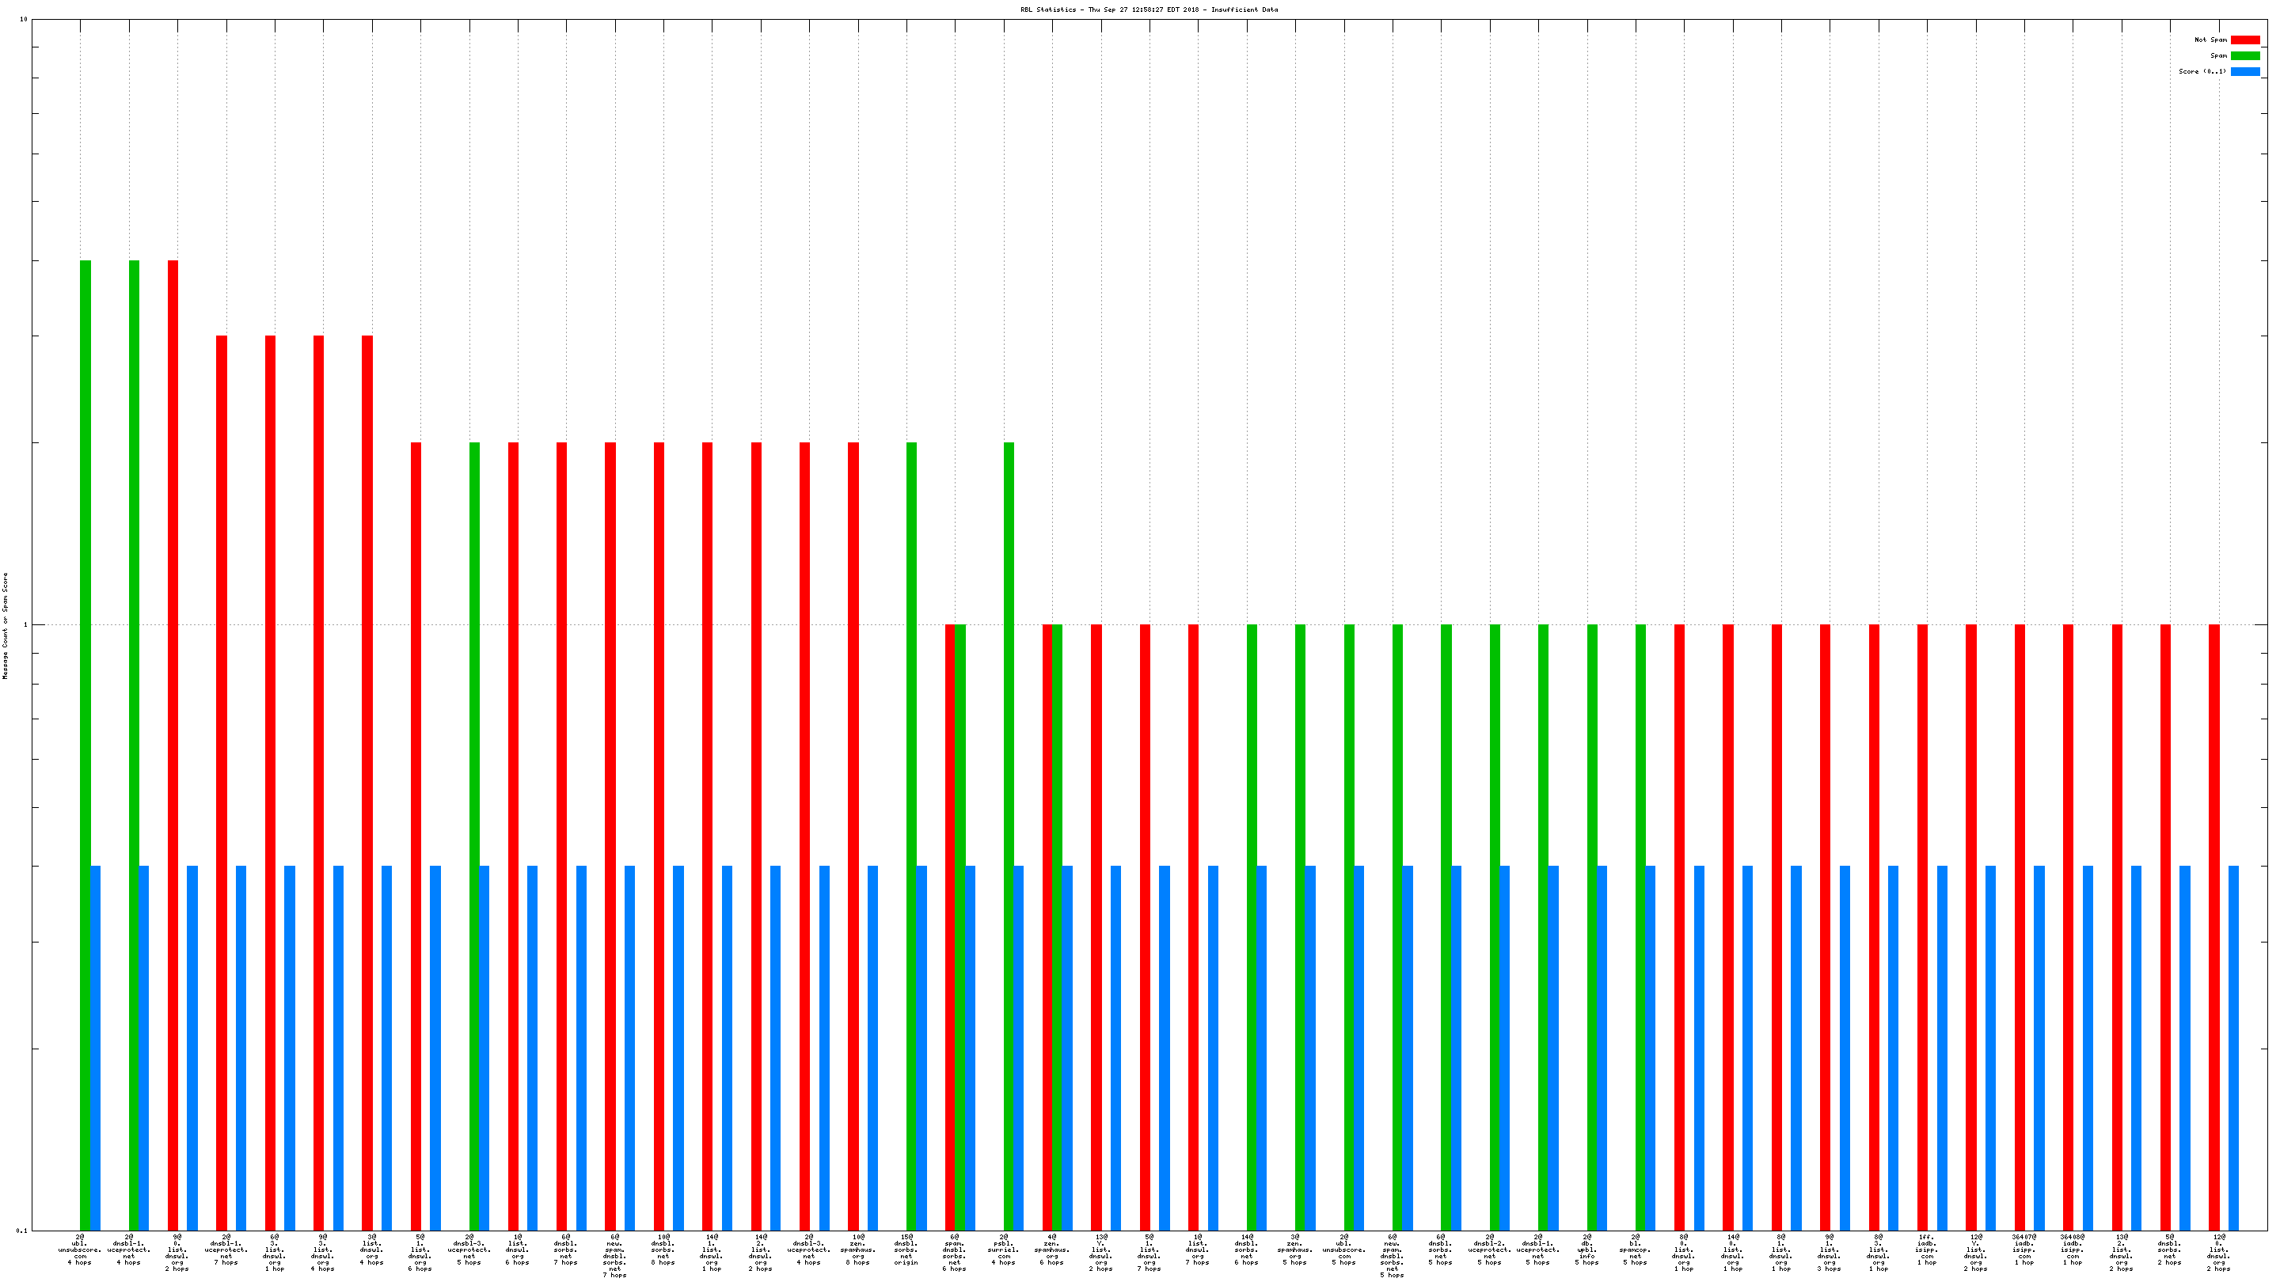Screen dimensions: 2280x1282
Task: Click the psbl.surriel.com x-axis label
Action: [1004, 1250]
